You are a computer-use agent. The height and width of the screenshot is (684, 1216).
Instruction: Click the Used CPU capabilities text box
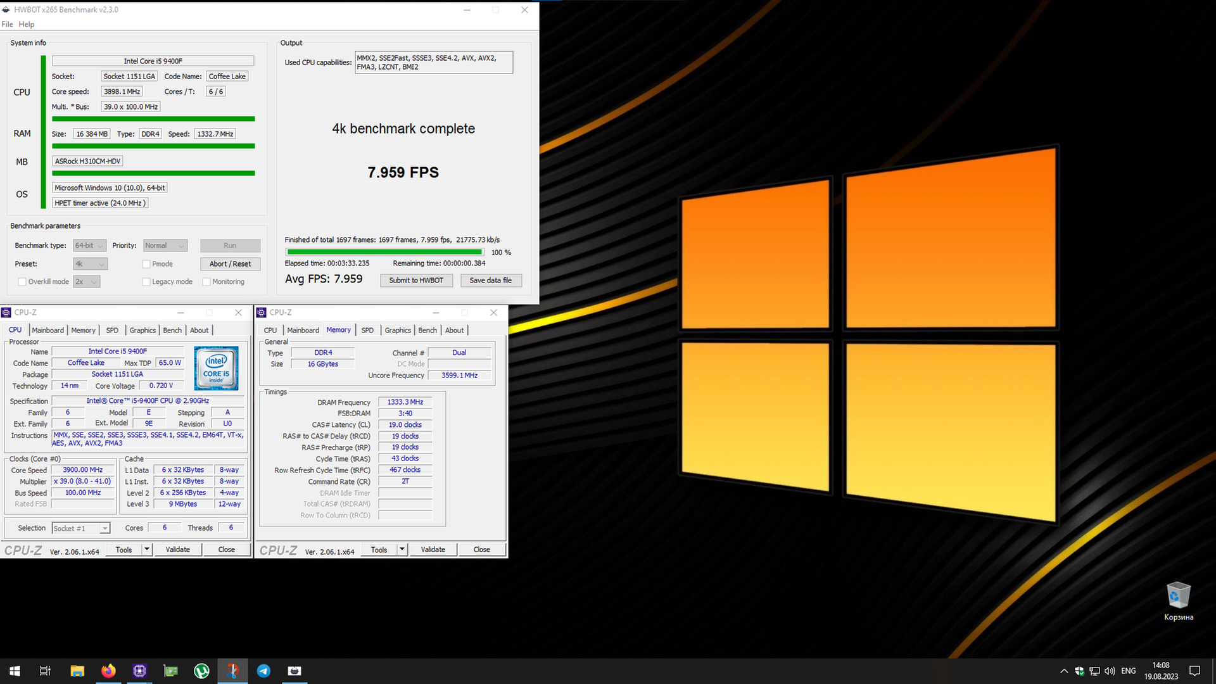(x=434, y=63)
